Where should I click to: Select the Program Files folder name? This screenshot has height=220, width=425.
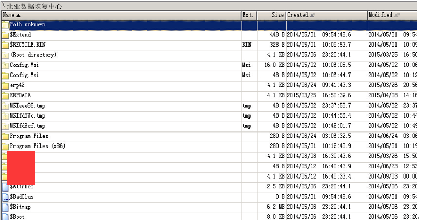tap(29, 136)
